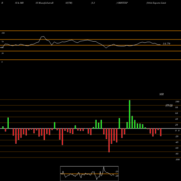
Task: Click the 40 label on MR axis
Action: [x=177, y=119]
